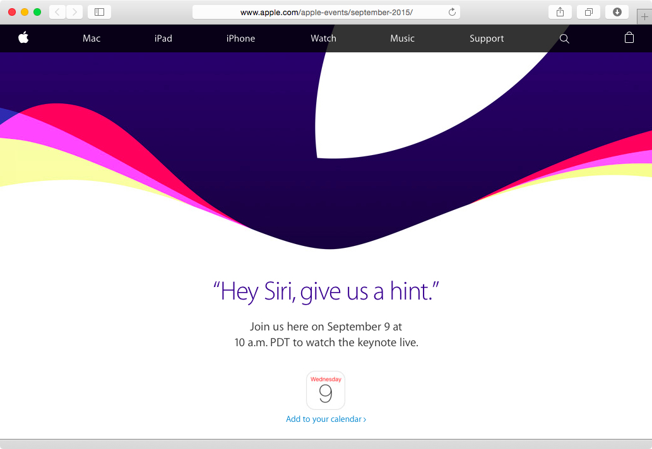
Task: Open the Safari downloads button
Action: tap(617, 12)
